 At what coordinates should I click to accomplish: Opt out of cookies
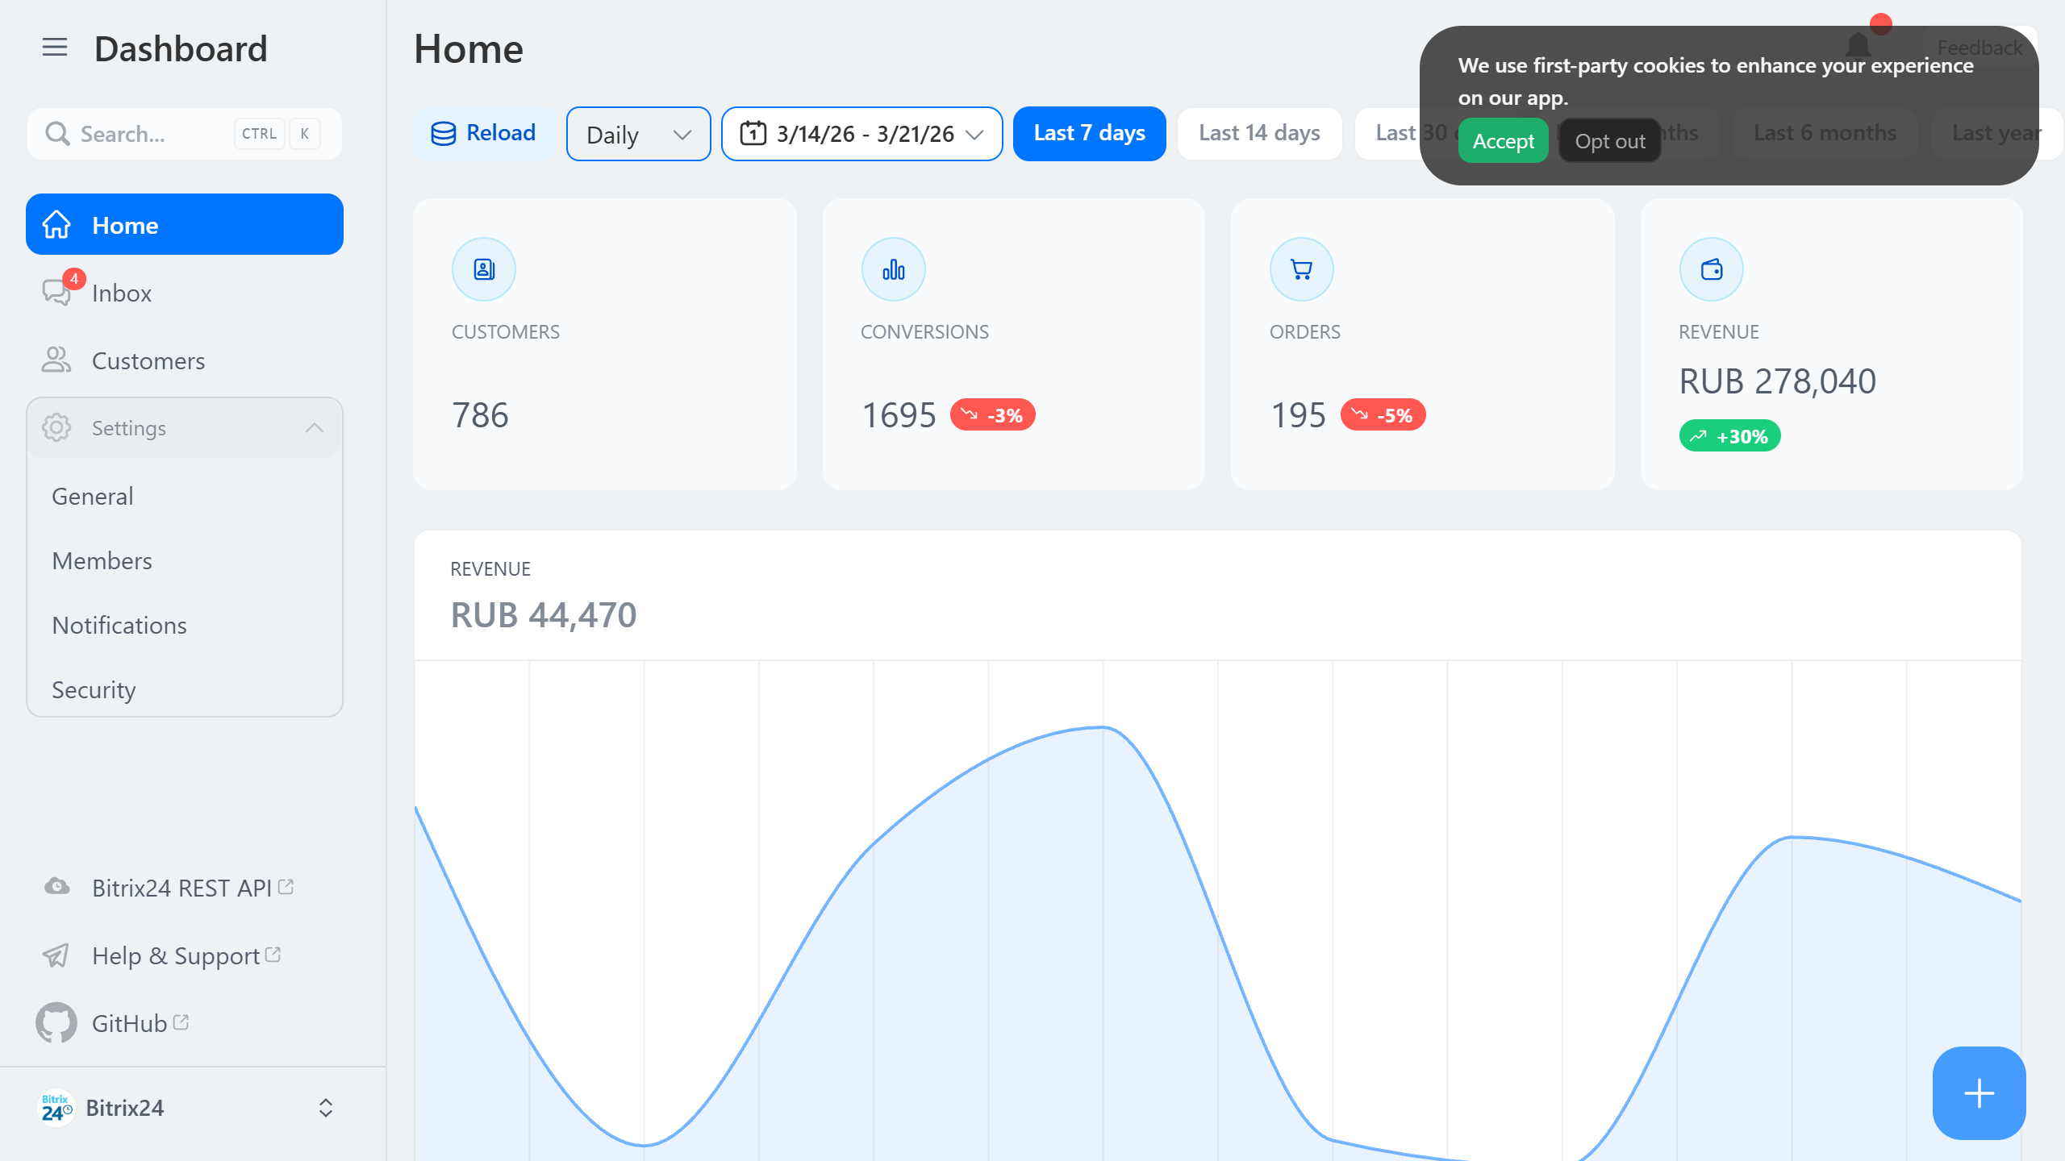point(1609,140)
